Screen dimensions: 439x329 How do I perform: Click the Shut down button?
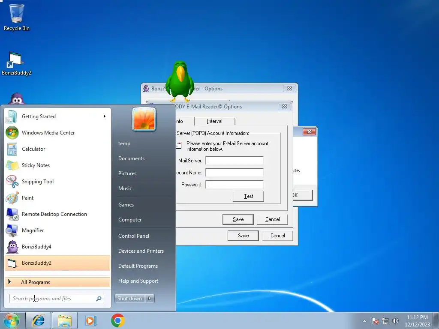point(130,299)
